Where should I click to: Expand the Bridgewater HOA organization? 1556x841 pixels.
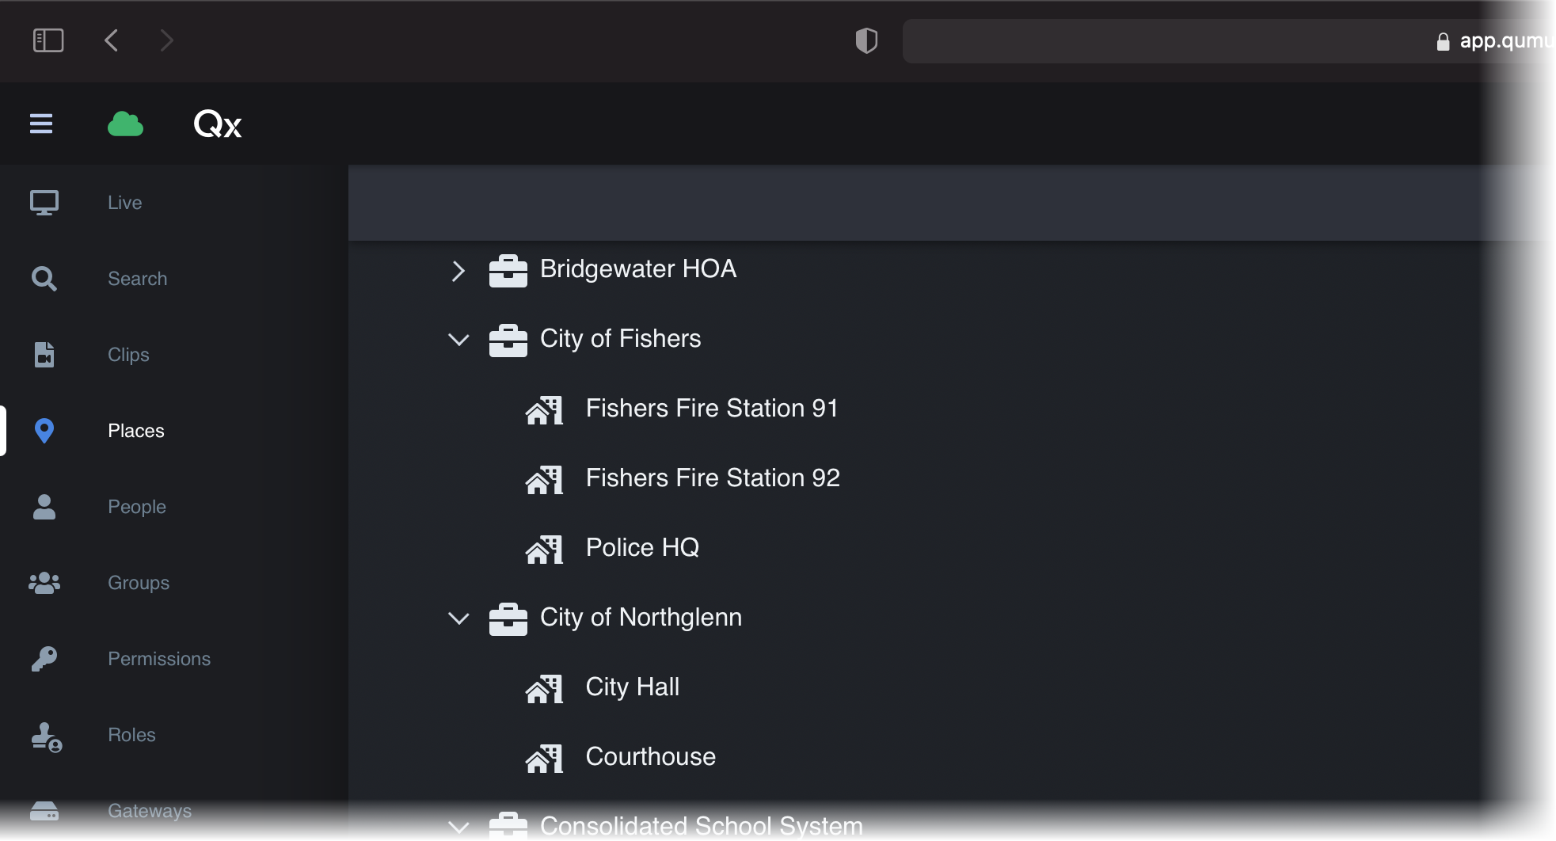(x=459, y=270)
